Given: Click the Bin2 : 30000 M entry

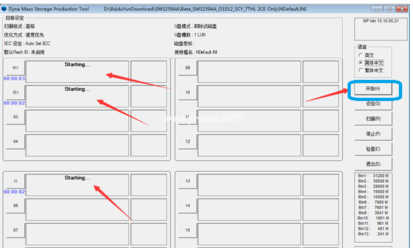Looking at the screenshot, I should (373, 181).
